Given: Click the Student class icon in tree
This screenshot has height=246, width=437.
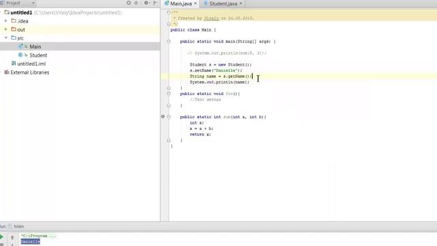Looking at the screenshot, I should click(20, 55).
